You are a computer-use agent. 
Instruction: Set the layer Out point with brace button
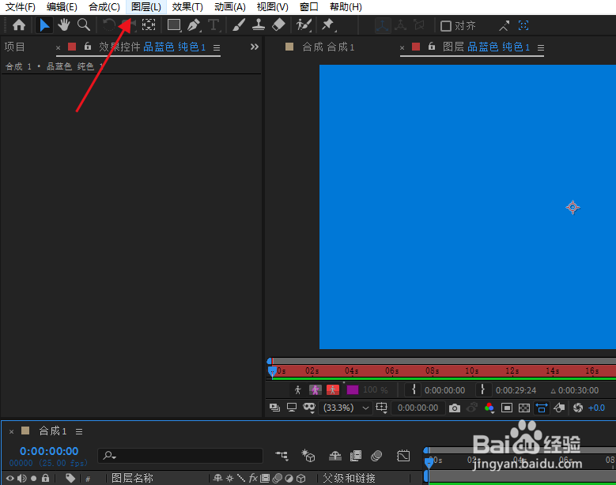pos(482,390)
